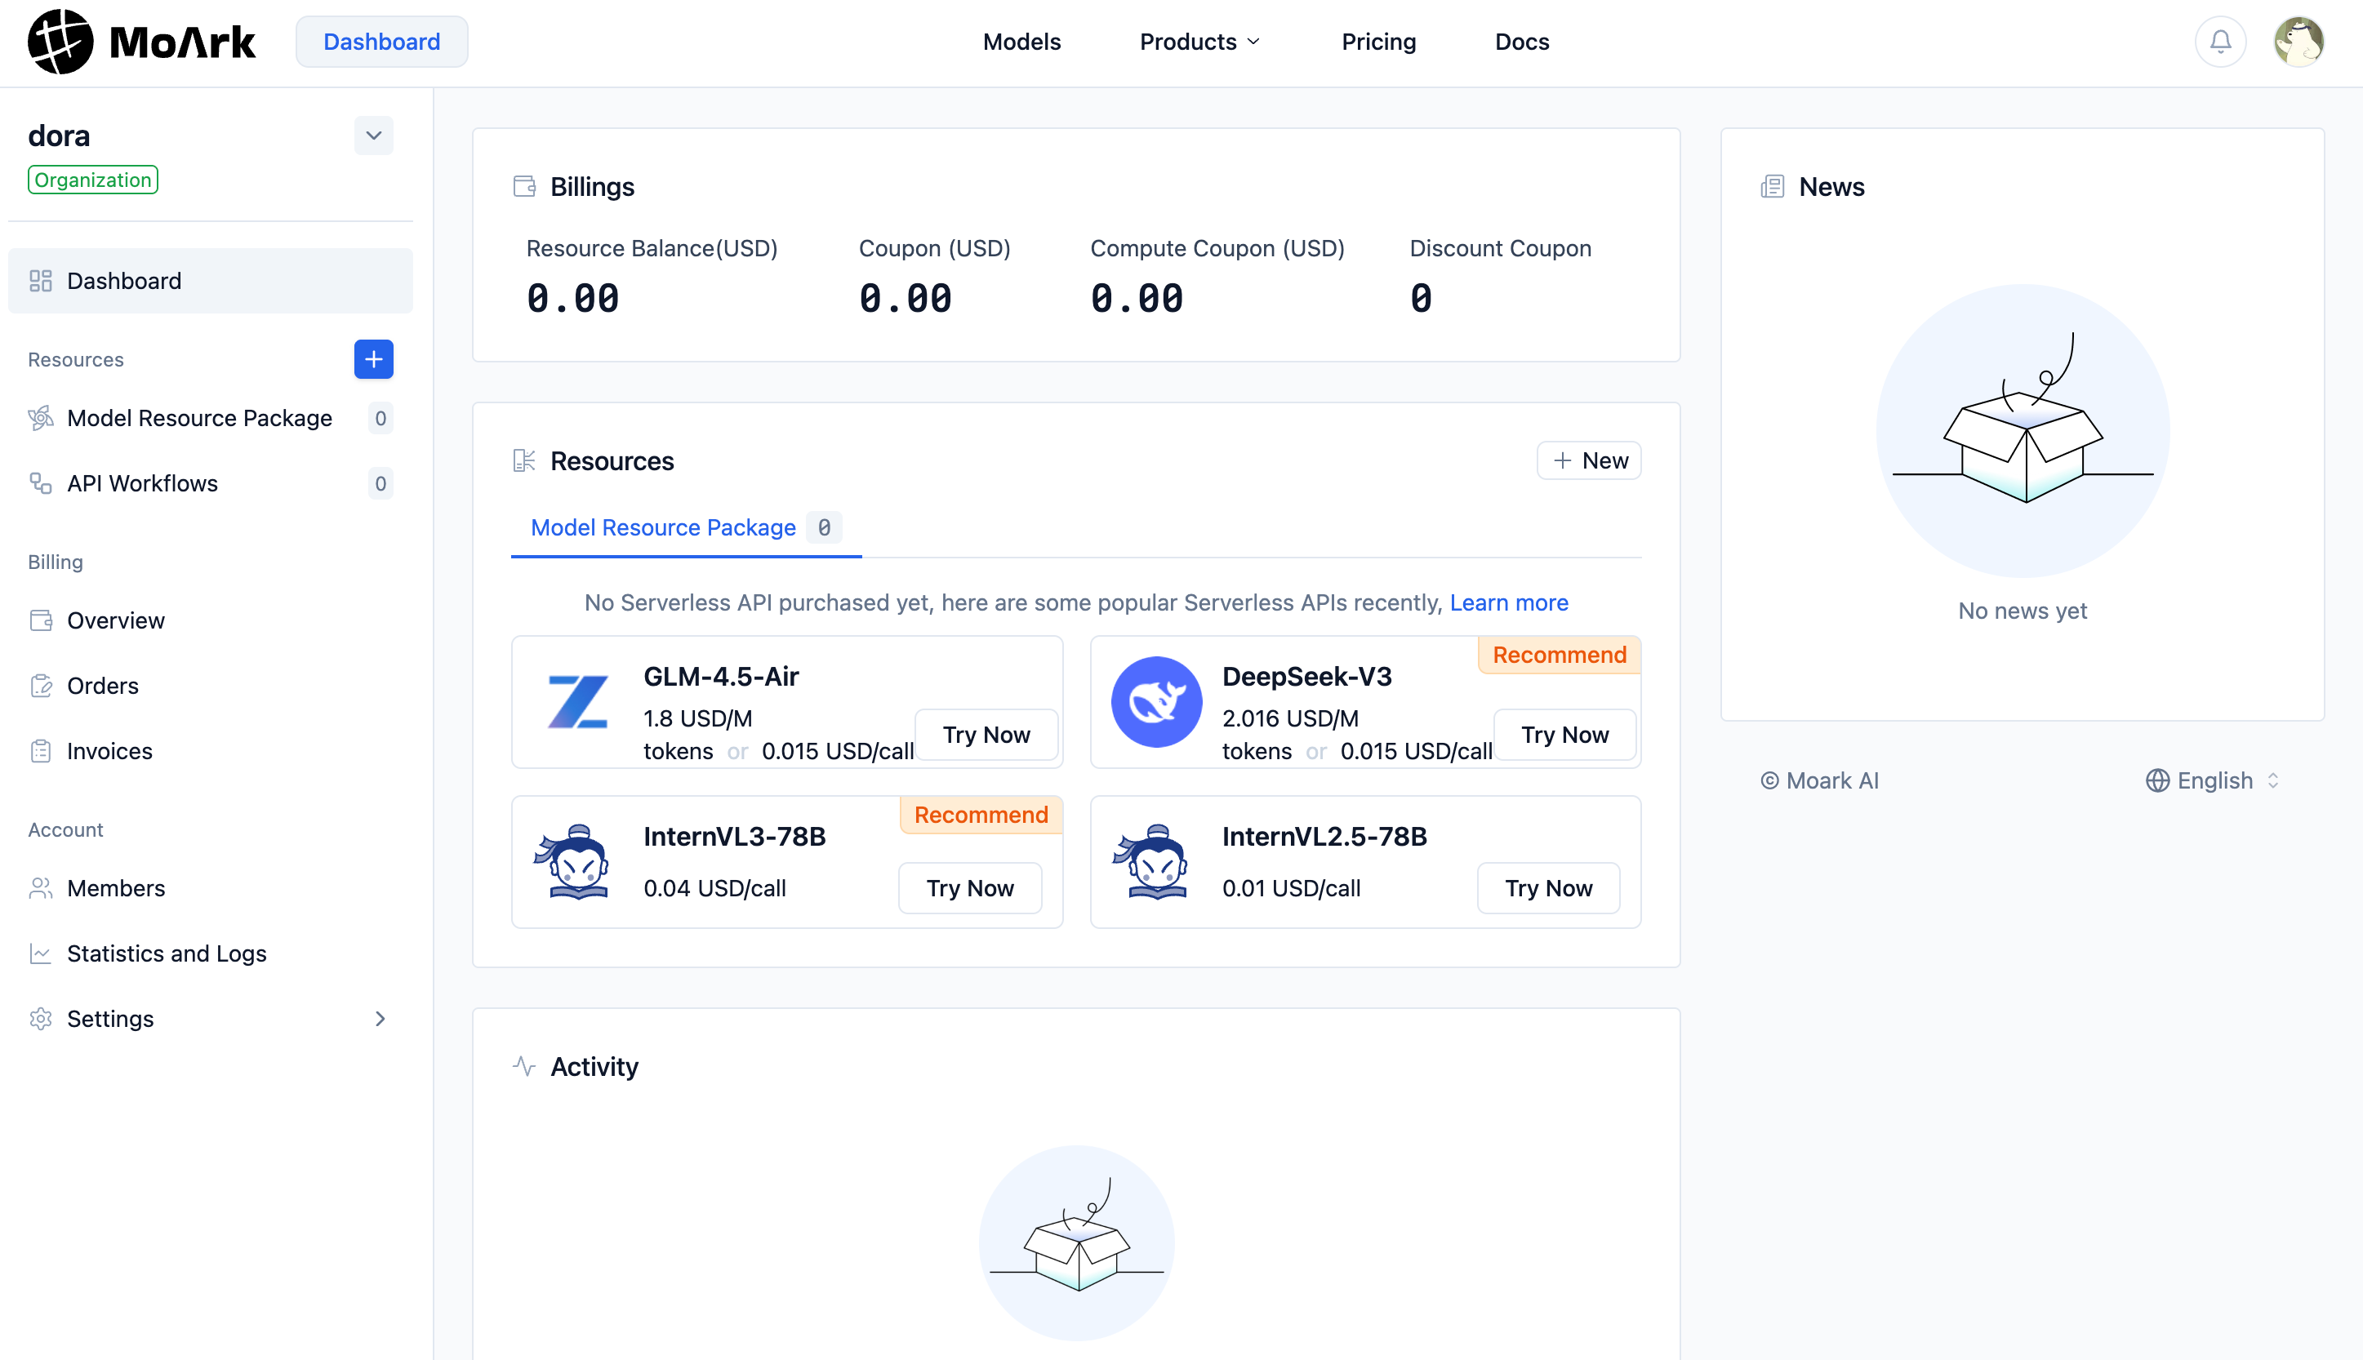The height and width of the screenshot is (1360, 2363).
Task: Click the InternVL3-78B model icon
Action: pos(572,861)
